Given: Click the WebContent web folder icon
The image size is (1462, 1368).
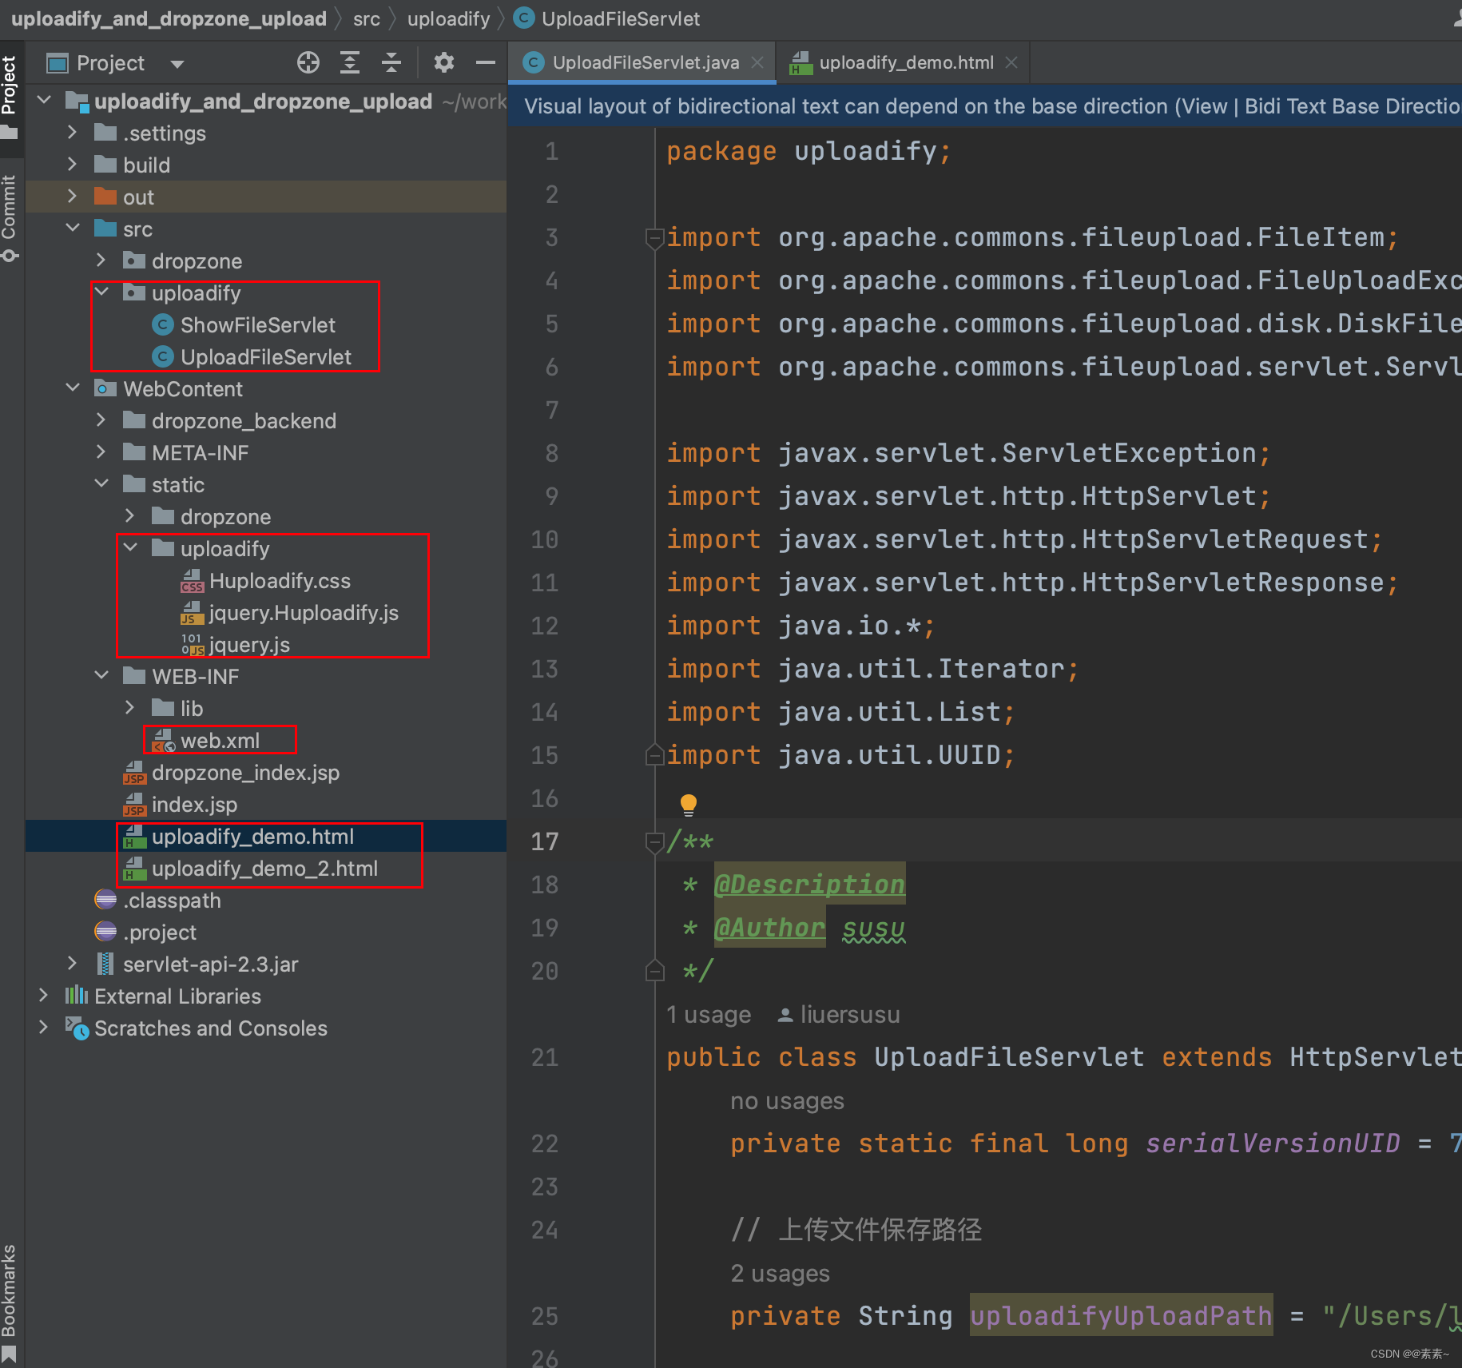Looking at the screenshot, I should click(105, 388).
